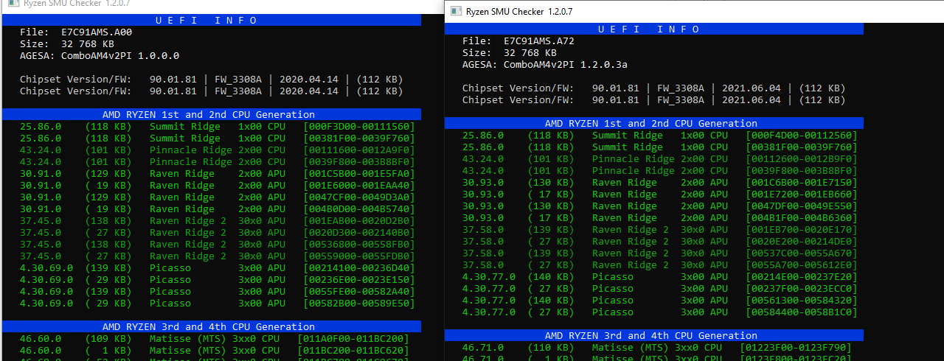Click address range [000F4D00-00112560]
944x361 pixels.
[x=802, y=136]
